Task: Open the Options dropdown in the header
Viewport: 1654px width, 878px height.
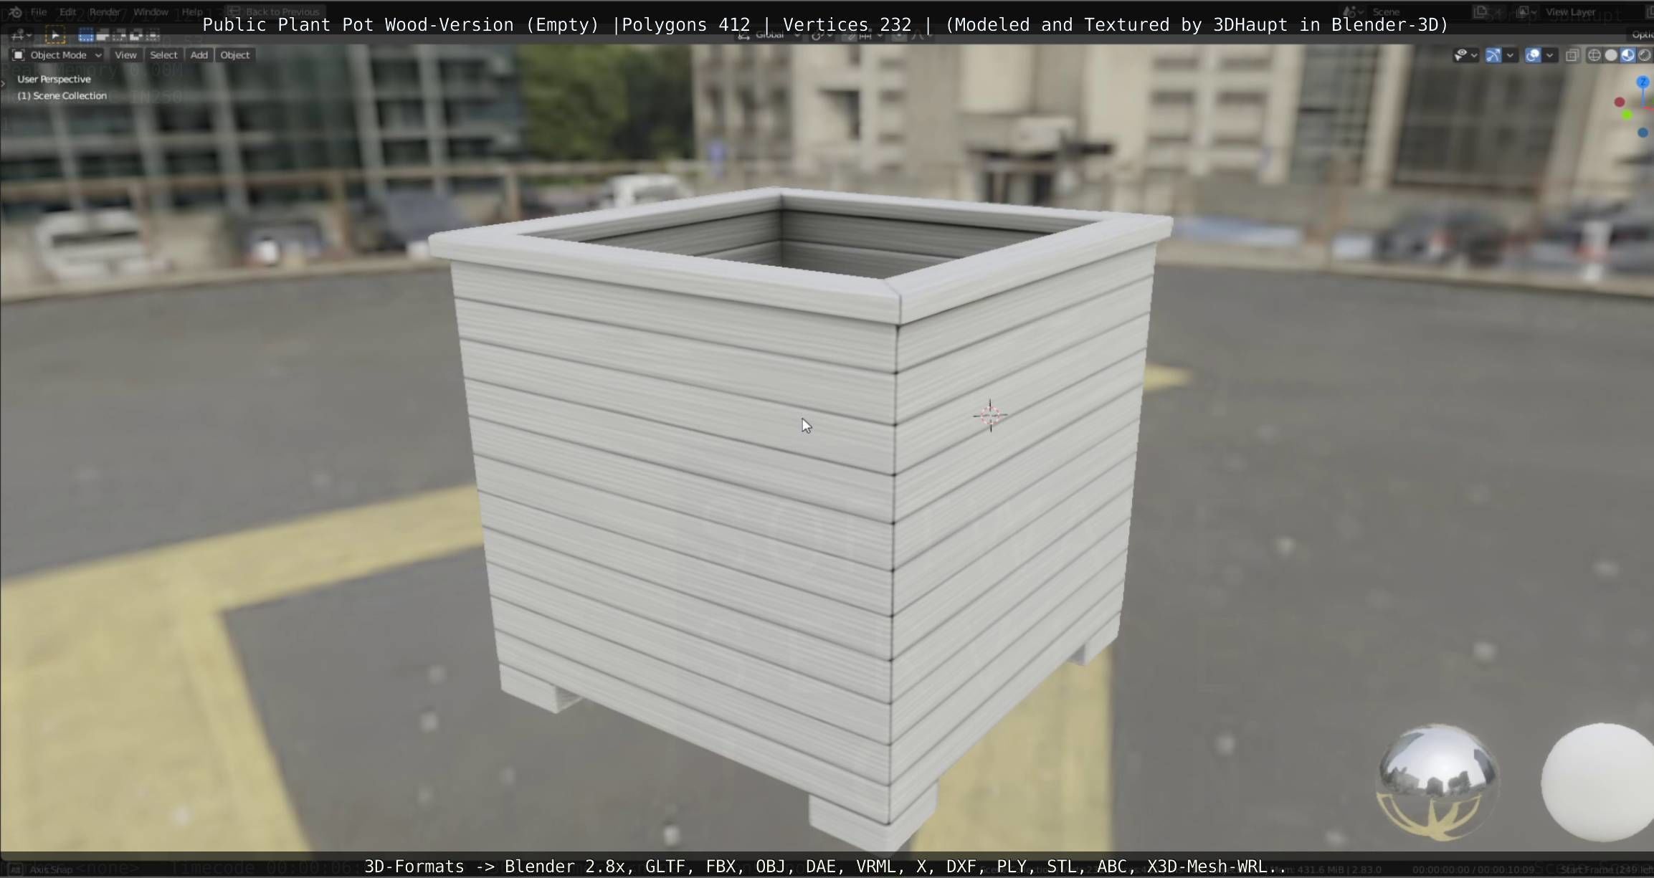Action: 1642,34
